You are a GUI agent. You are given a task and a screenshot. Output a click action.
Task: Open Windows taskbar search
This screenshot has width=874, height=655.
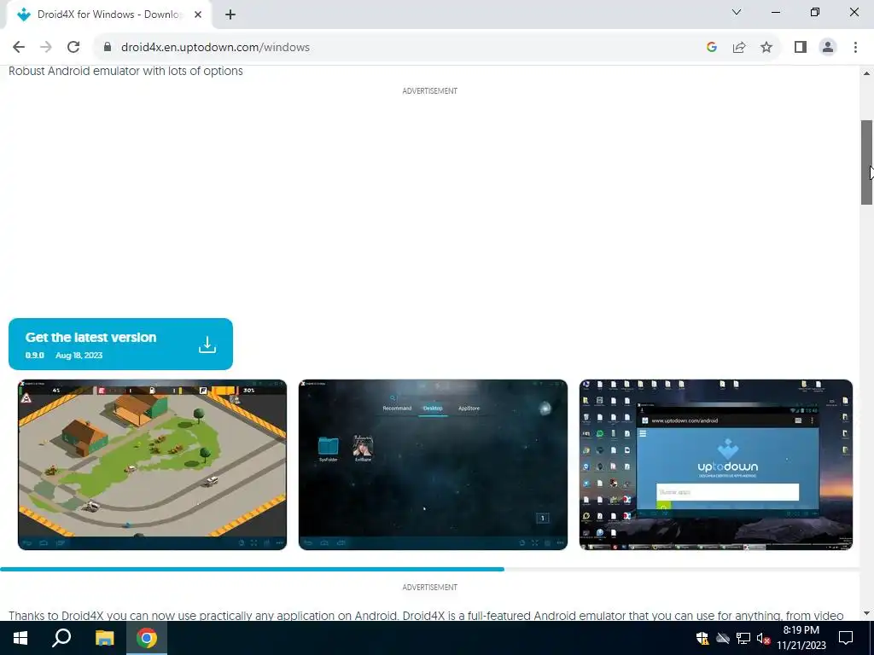[61, 638]
